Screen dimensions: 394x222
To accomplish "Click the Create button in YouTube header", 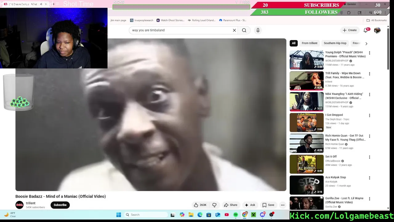I will pyautogui.click(x=349, y=30).
